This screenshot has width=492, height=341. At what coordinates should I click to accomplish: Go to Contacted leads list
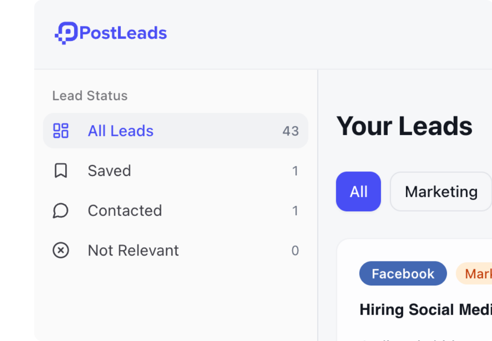[125, 211]
